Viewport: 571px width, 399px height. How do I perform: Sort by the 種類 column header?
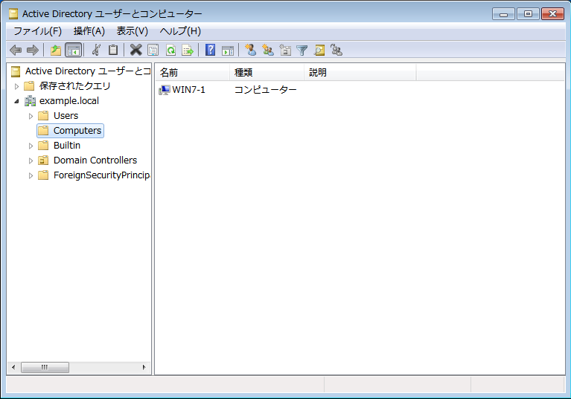(x=267, y=73)
